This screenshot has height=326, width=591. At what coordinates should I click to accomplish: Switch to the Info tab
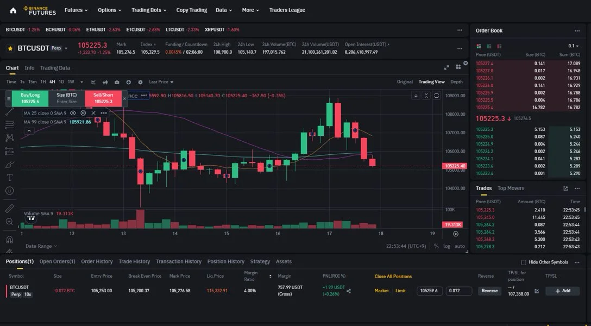coord(29,68)
